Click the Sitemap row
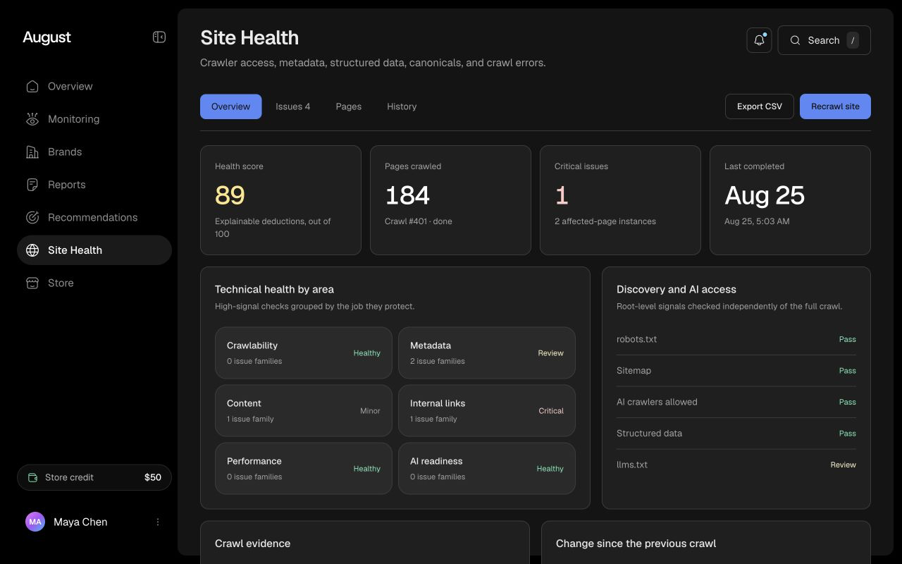902x564 pixels. (x=736, y=371)
